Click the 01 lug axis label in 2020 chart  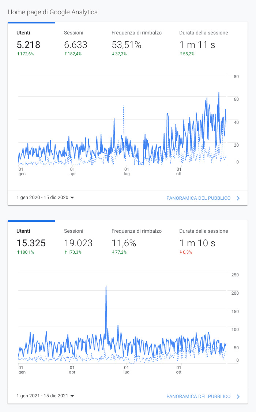tap(127, 172)
